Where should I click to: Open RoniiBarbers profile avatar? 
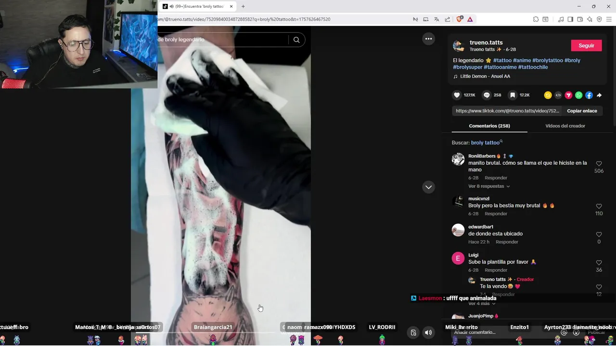coord(458,159)
